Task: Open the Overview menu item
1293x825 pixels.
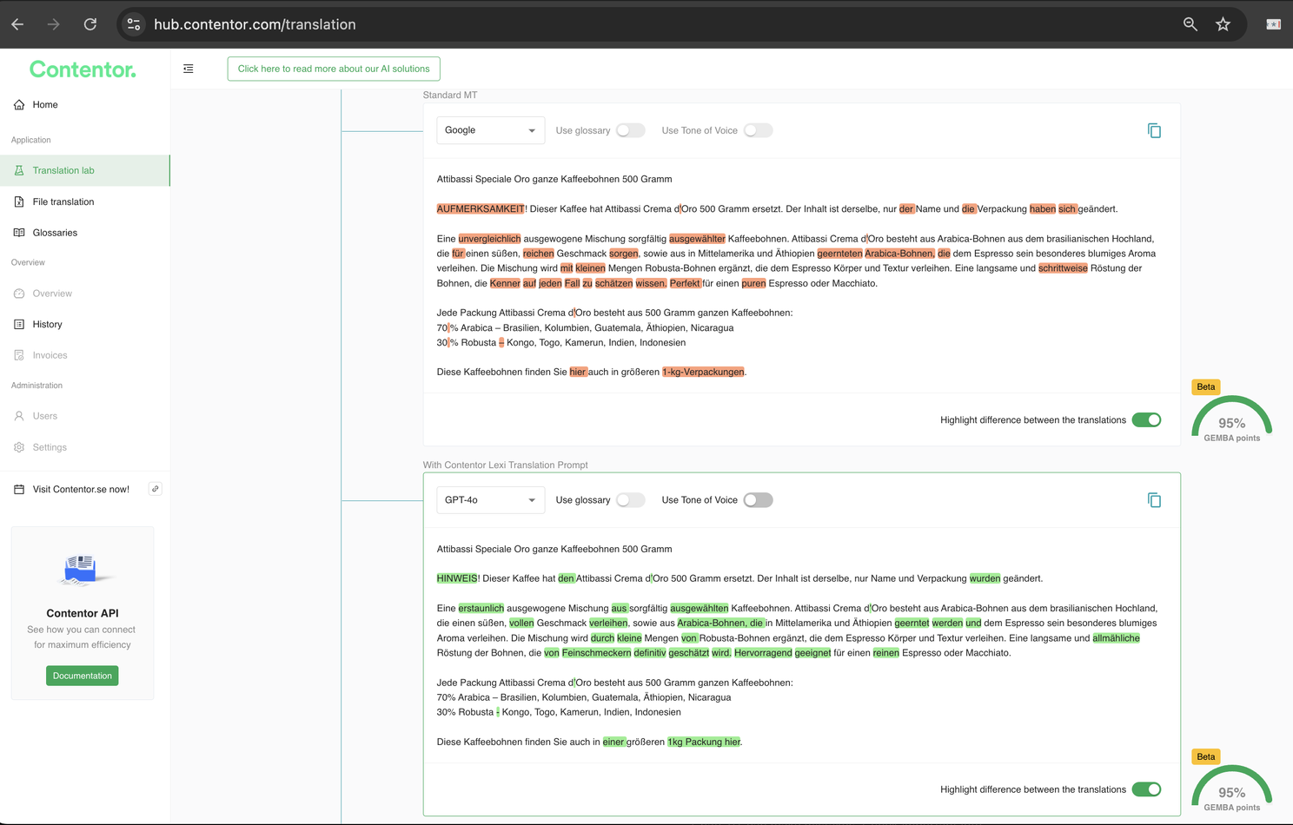Action: pyautogui.click(x=84, y=294)
